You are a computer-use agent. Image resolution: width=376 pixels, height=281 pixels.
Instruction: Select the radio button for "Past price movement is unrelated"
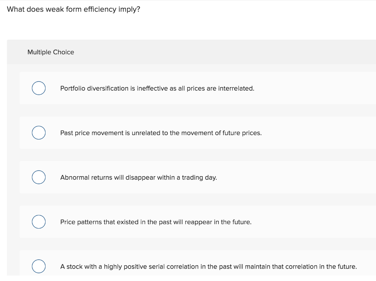point(39,132)
